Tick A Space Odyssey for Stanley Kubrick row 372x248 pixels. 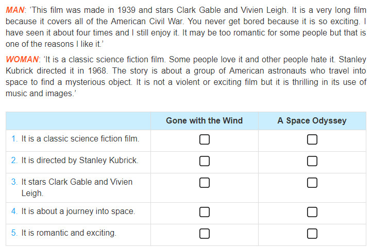pos(312,161)
